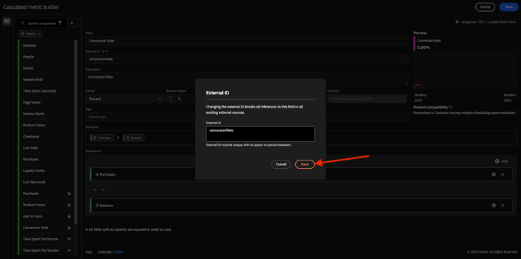Select the Cart Removals metric
Image resolution: width=521 pixels, height=259 pixels.
pos(46,182)
